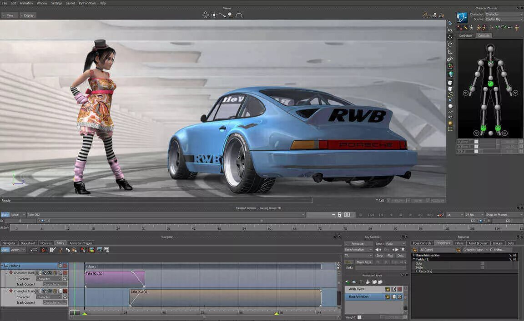Collapse the Folder 1 property group

414,259
